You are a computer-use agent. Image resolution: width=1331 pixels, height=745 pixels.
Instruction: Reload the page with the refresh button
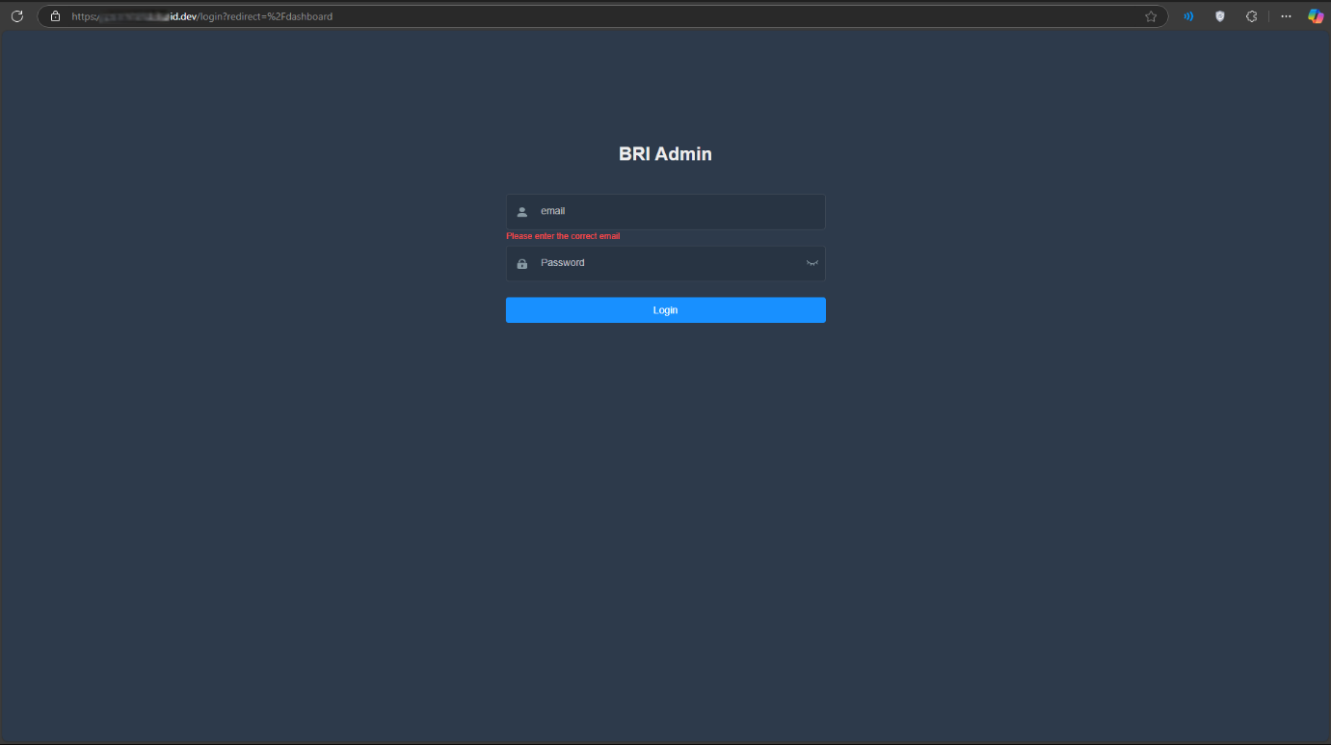pos(16,16)
